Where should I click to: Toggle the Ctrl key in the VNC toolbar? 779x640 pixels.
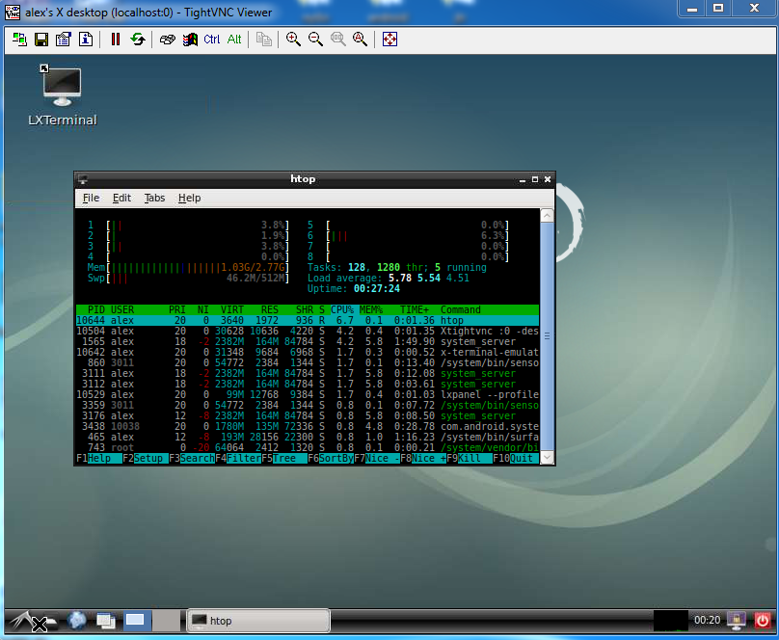tap(212, 40)
